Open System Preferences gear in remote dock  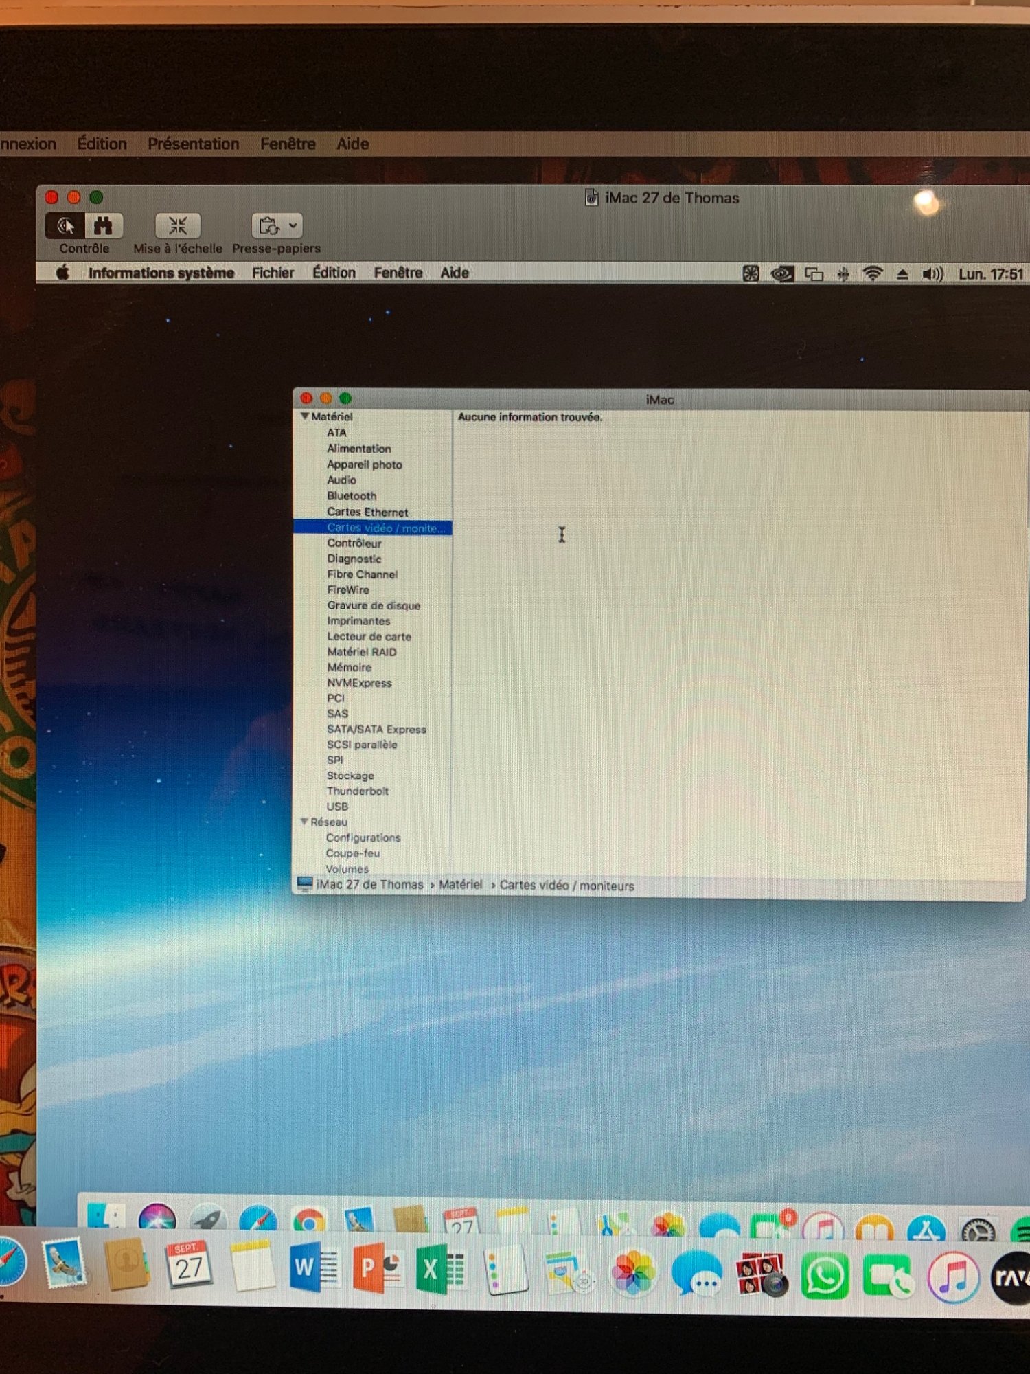(978, 1230)
